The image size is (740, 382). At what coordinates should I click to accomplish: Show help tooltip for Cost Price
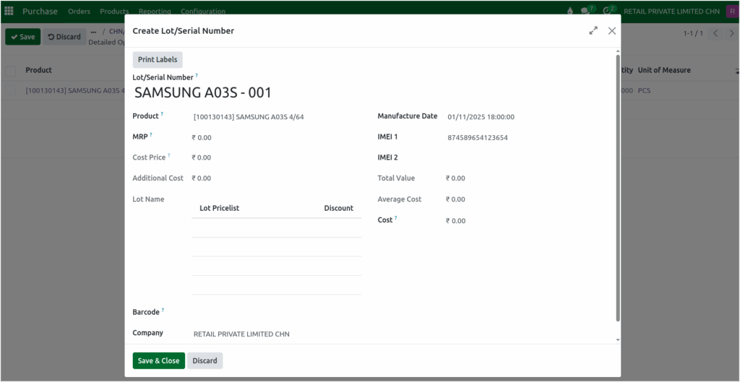(x=169, y=156)
